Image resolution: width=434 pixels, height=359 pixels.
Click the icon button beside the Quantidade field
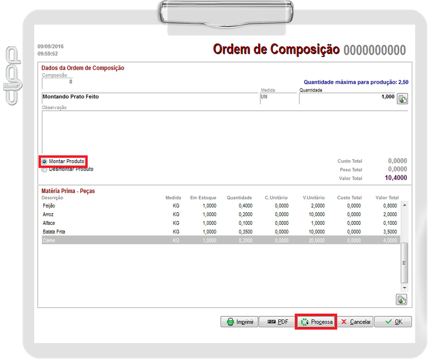(x=402, y=99)
